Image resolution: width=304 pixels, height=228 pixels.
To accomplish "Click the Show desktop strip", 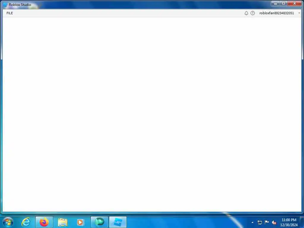I will 302,222.
